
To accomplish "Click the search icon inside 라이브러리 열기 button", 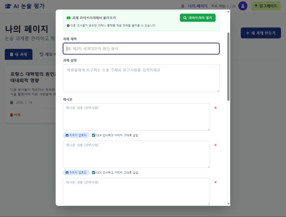I will coord(185,18).
